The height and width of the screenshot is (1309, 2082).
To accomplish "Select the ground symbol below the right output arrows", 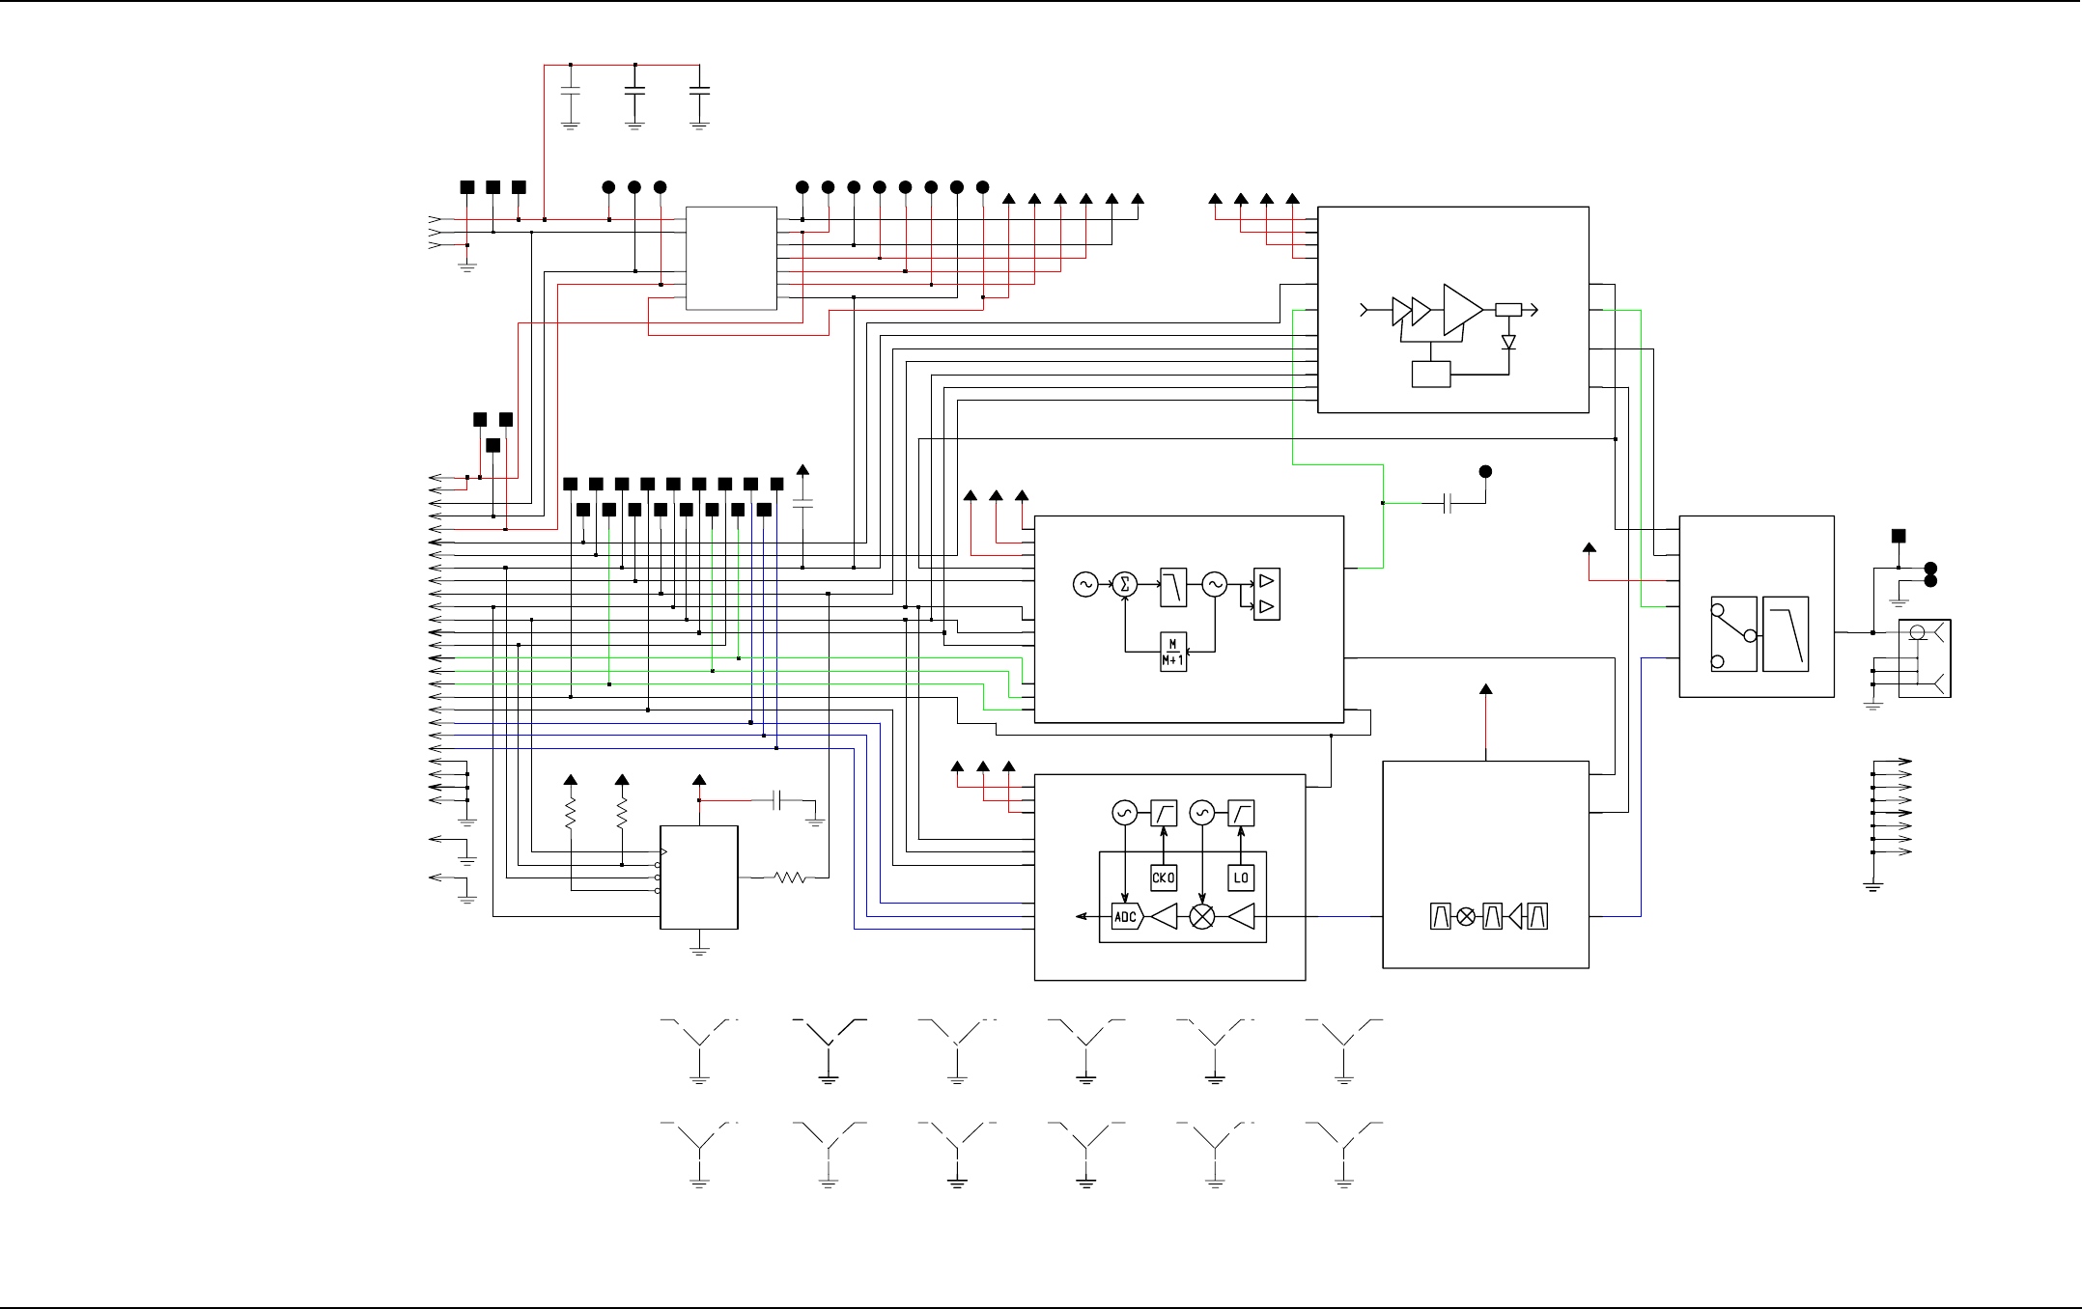I will (1873, 886).
